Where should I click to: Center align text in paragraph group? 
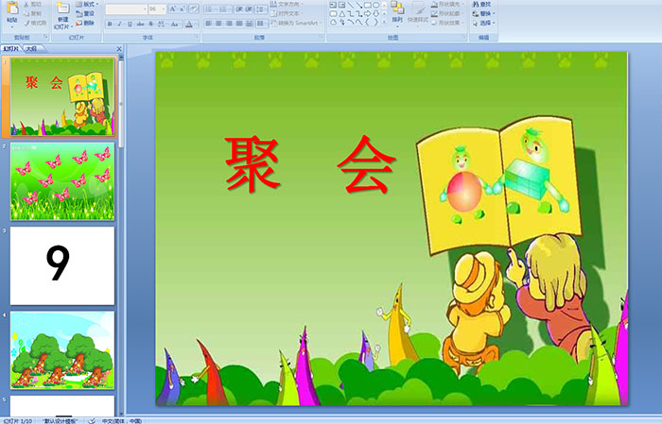click(218, 24)
